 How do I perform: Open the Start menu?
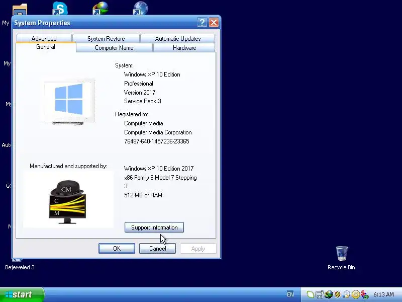tap(22, 294)
